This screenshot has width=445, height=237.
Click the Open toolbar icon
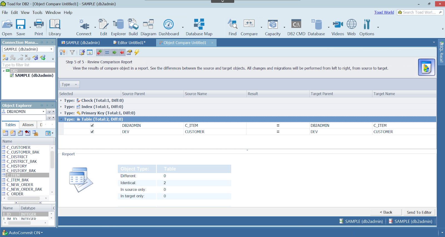[x=7, y=27]
